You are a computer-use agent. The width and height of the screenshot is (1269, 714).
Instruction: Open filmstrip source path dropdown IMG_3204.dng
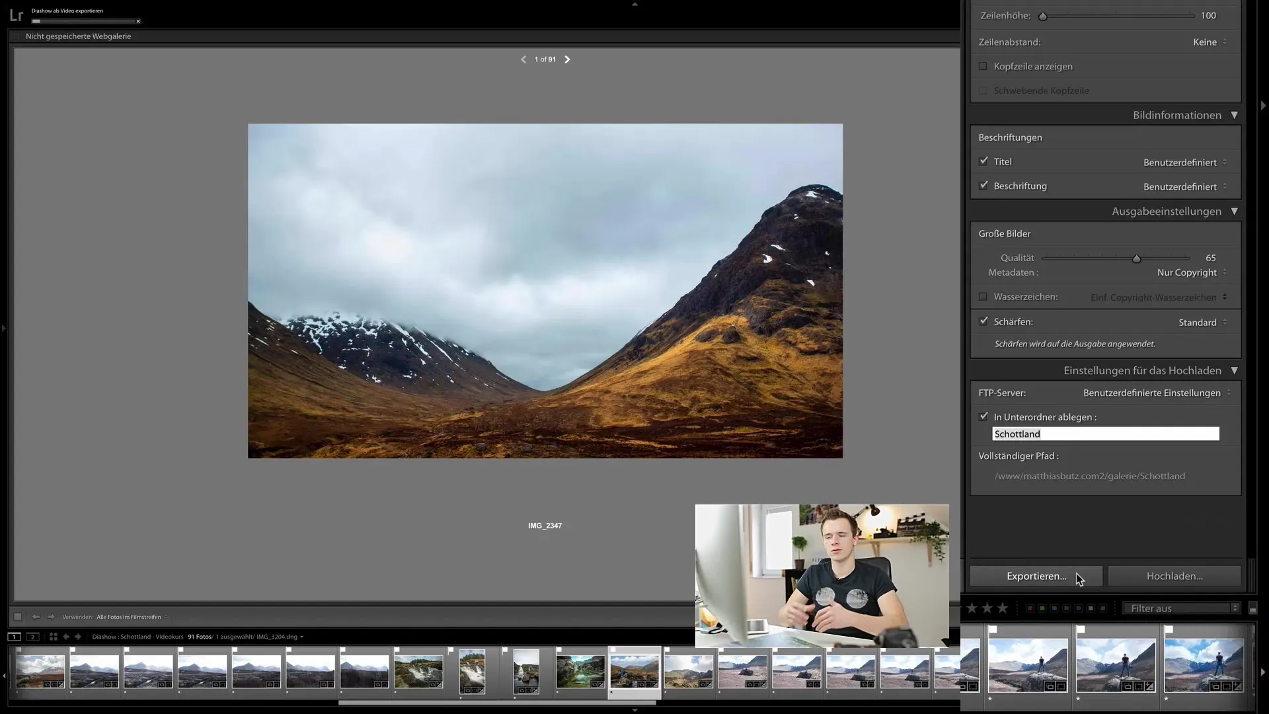[280, 637]
